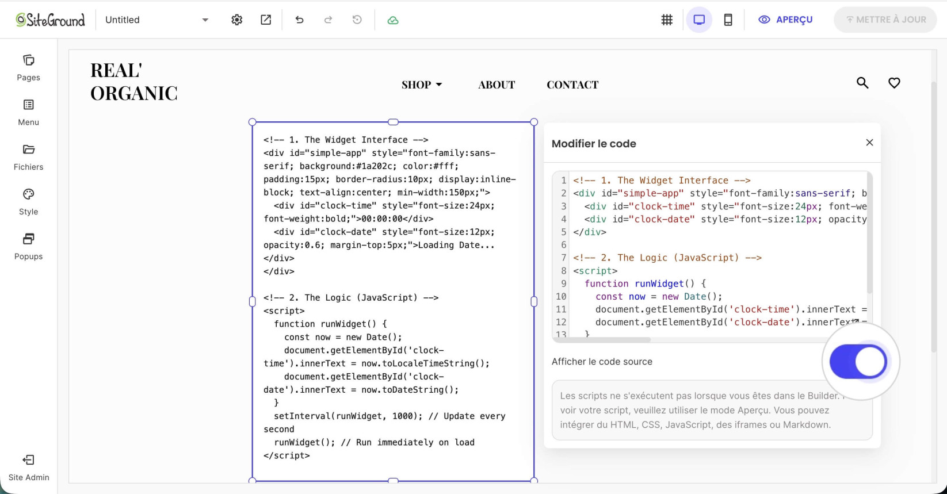Screen dimensions: 947x494
Task: Open the Popups panel
Action: point(28,247)
